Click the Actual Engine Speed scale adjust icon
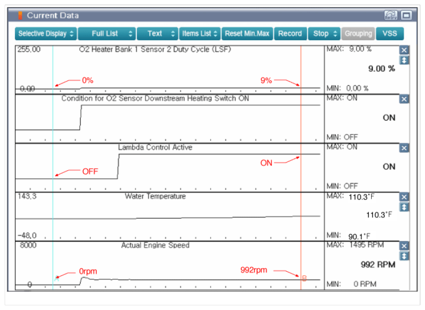Image resolution: width=425 pixels, height=310 pixels. [x=404, y=256]
